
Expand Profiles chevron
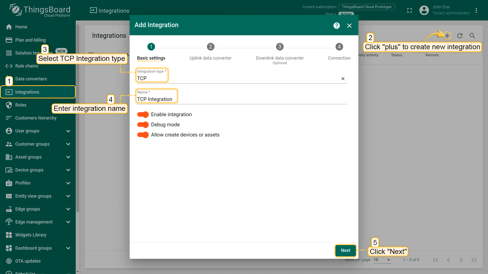coord(68,183)
